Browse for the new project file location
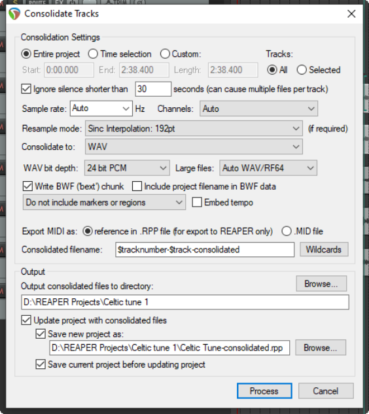 pos(321,348)
